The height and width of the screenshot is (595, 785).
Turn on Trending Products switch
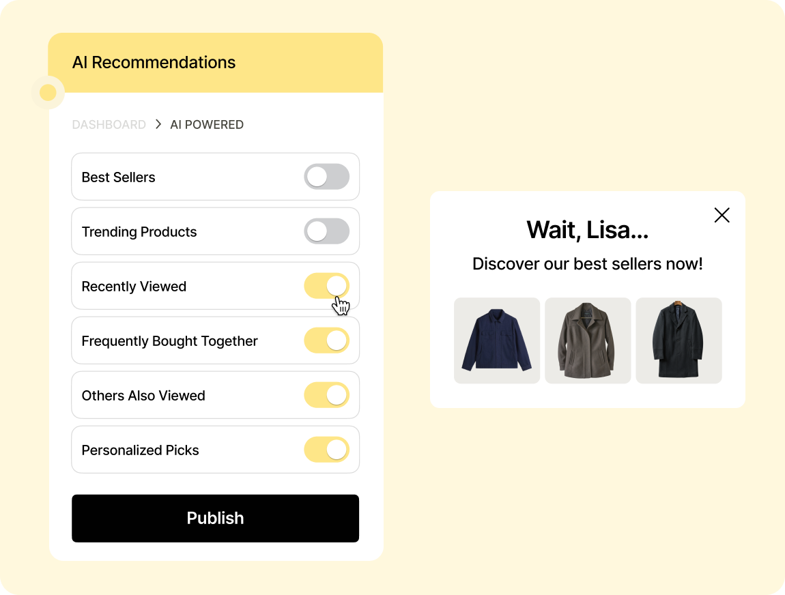pyautogui.click(x=326, y=232)
